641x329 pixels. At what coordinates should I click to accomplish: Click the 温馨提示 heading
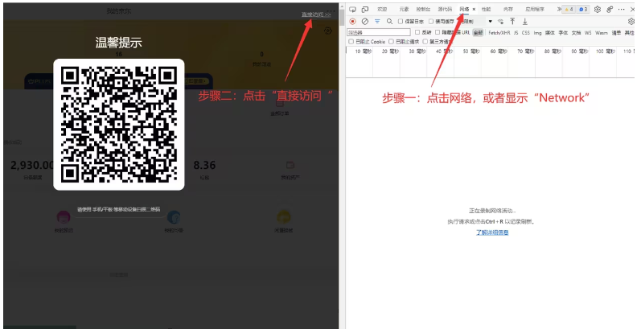118,43
